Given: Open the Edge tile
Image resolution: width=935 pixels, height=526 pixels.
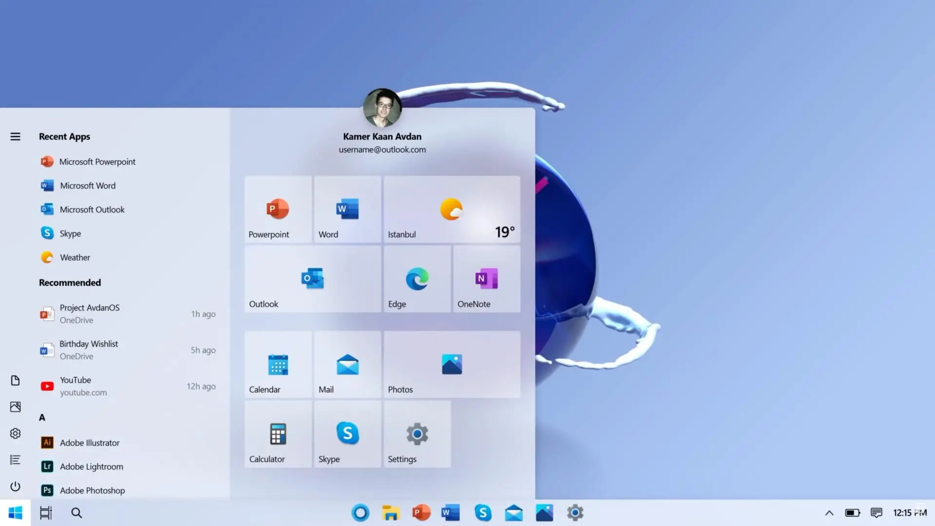Looking at the screenshot, I should tap(417, 279).
